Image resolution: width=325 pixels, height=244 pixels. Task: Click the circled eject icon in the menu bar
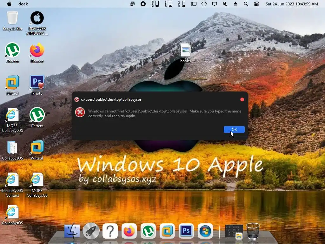point(143,4)
